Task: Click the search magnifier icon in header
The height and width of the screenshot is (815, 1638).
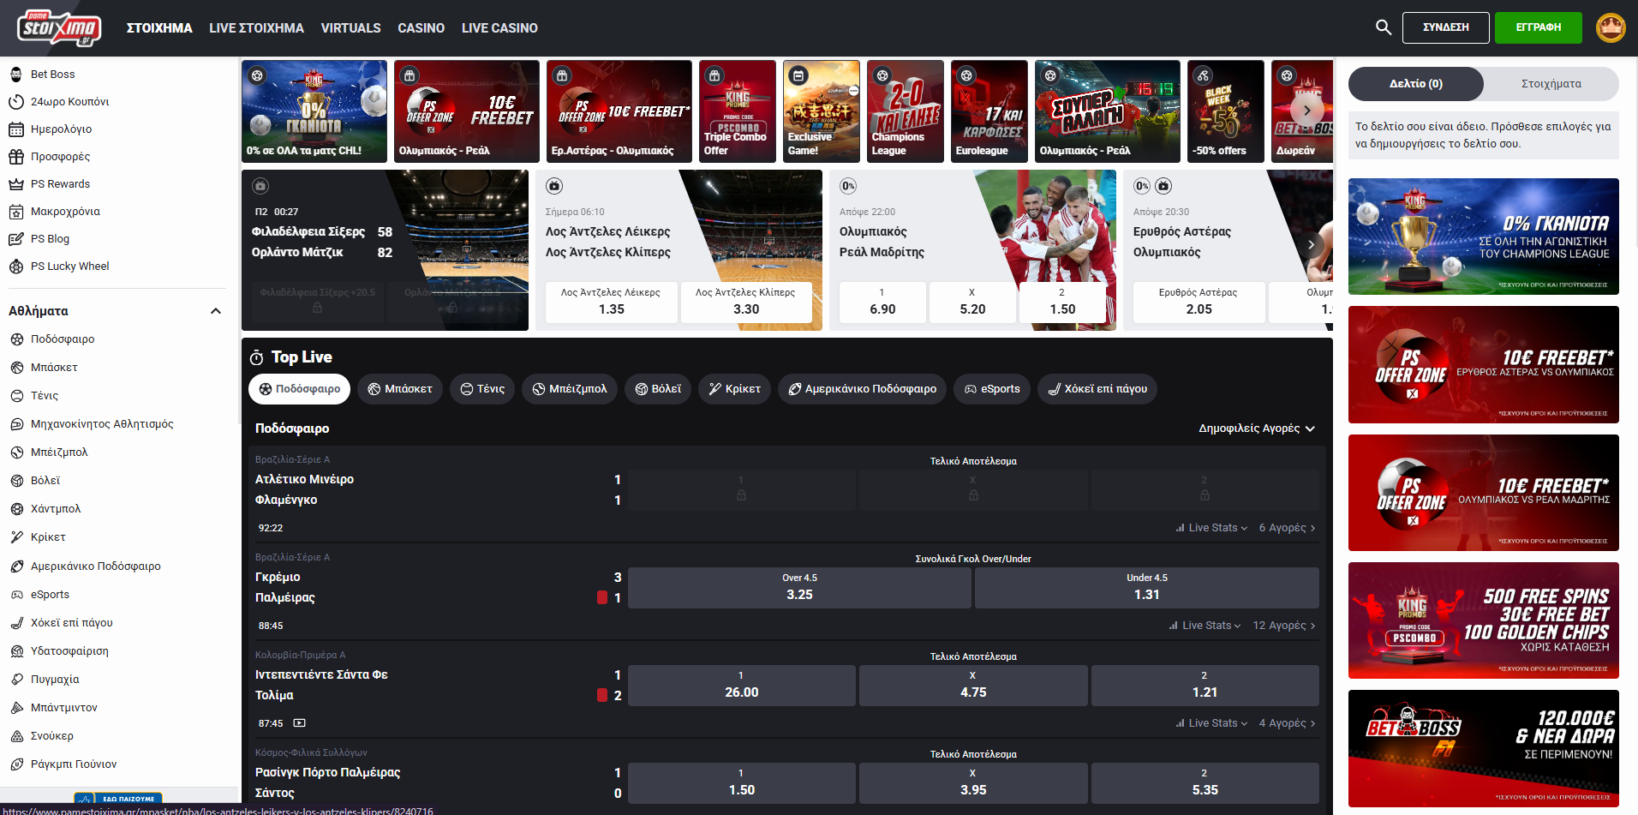Action: (1383, 27)
